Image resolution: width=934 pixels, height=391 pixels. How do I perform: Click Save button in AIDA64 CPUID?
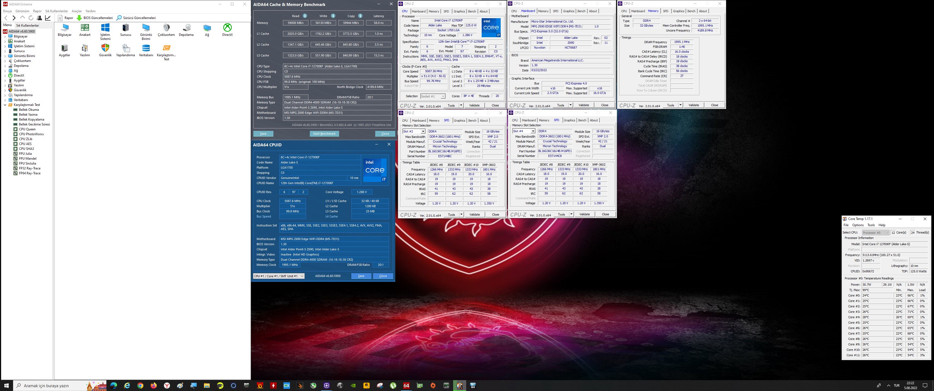click(x=361, y=276)
